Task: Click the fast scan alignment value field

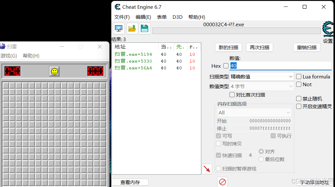Action: tap(250, 155)
